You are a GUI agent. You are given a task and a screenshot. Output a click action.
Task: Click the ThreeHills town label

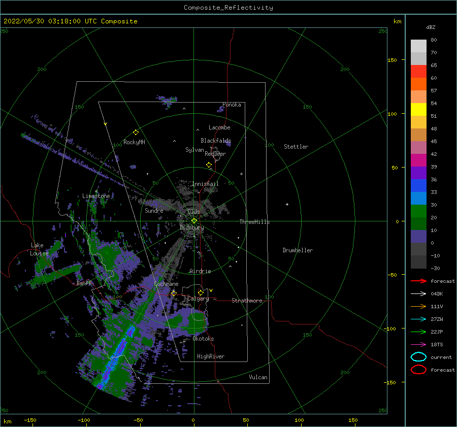click(x=255, y=222)
